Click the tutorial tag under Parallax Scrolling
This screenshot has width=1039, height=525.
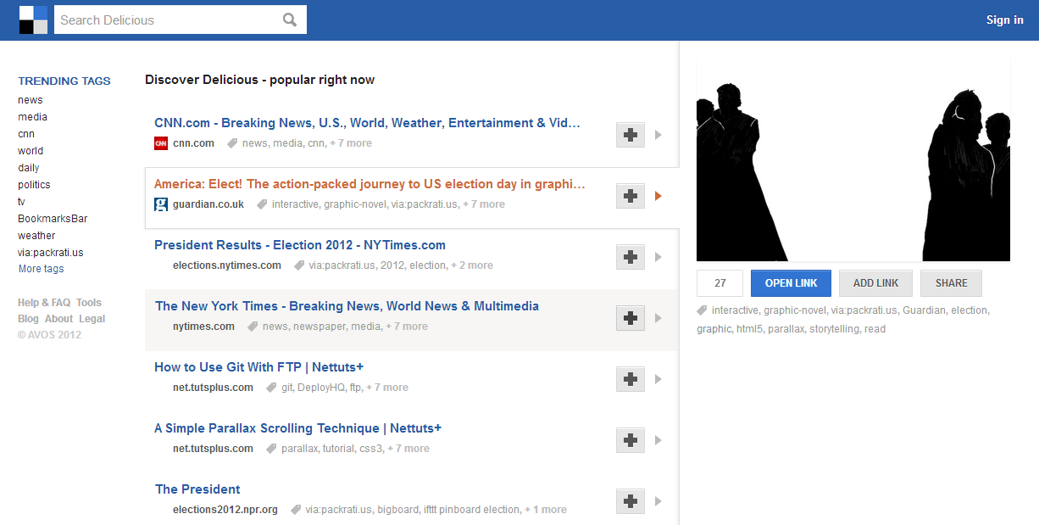[x=338, y=449]
